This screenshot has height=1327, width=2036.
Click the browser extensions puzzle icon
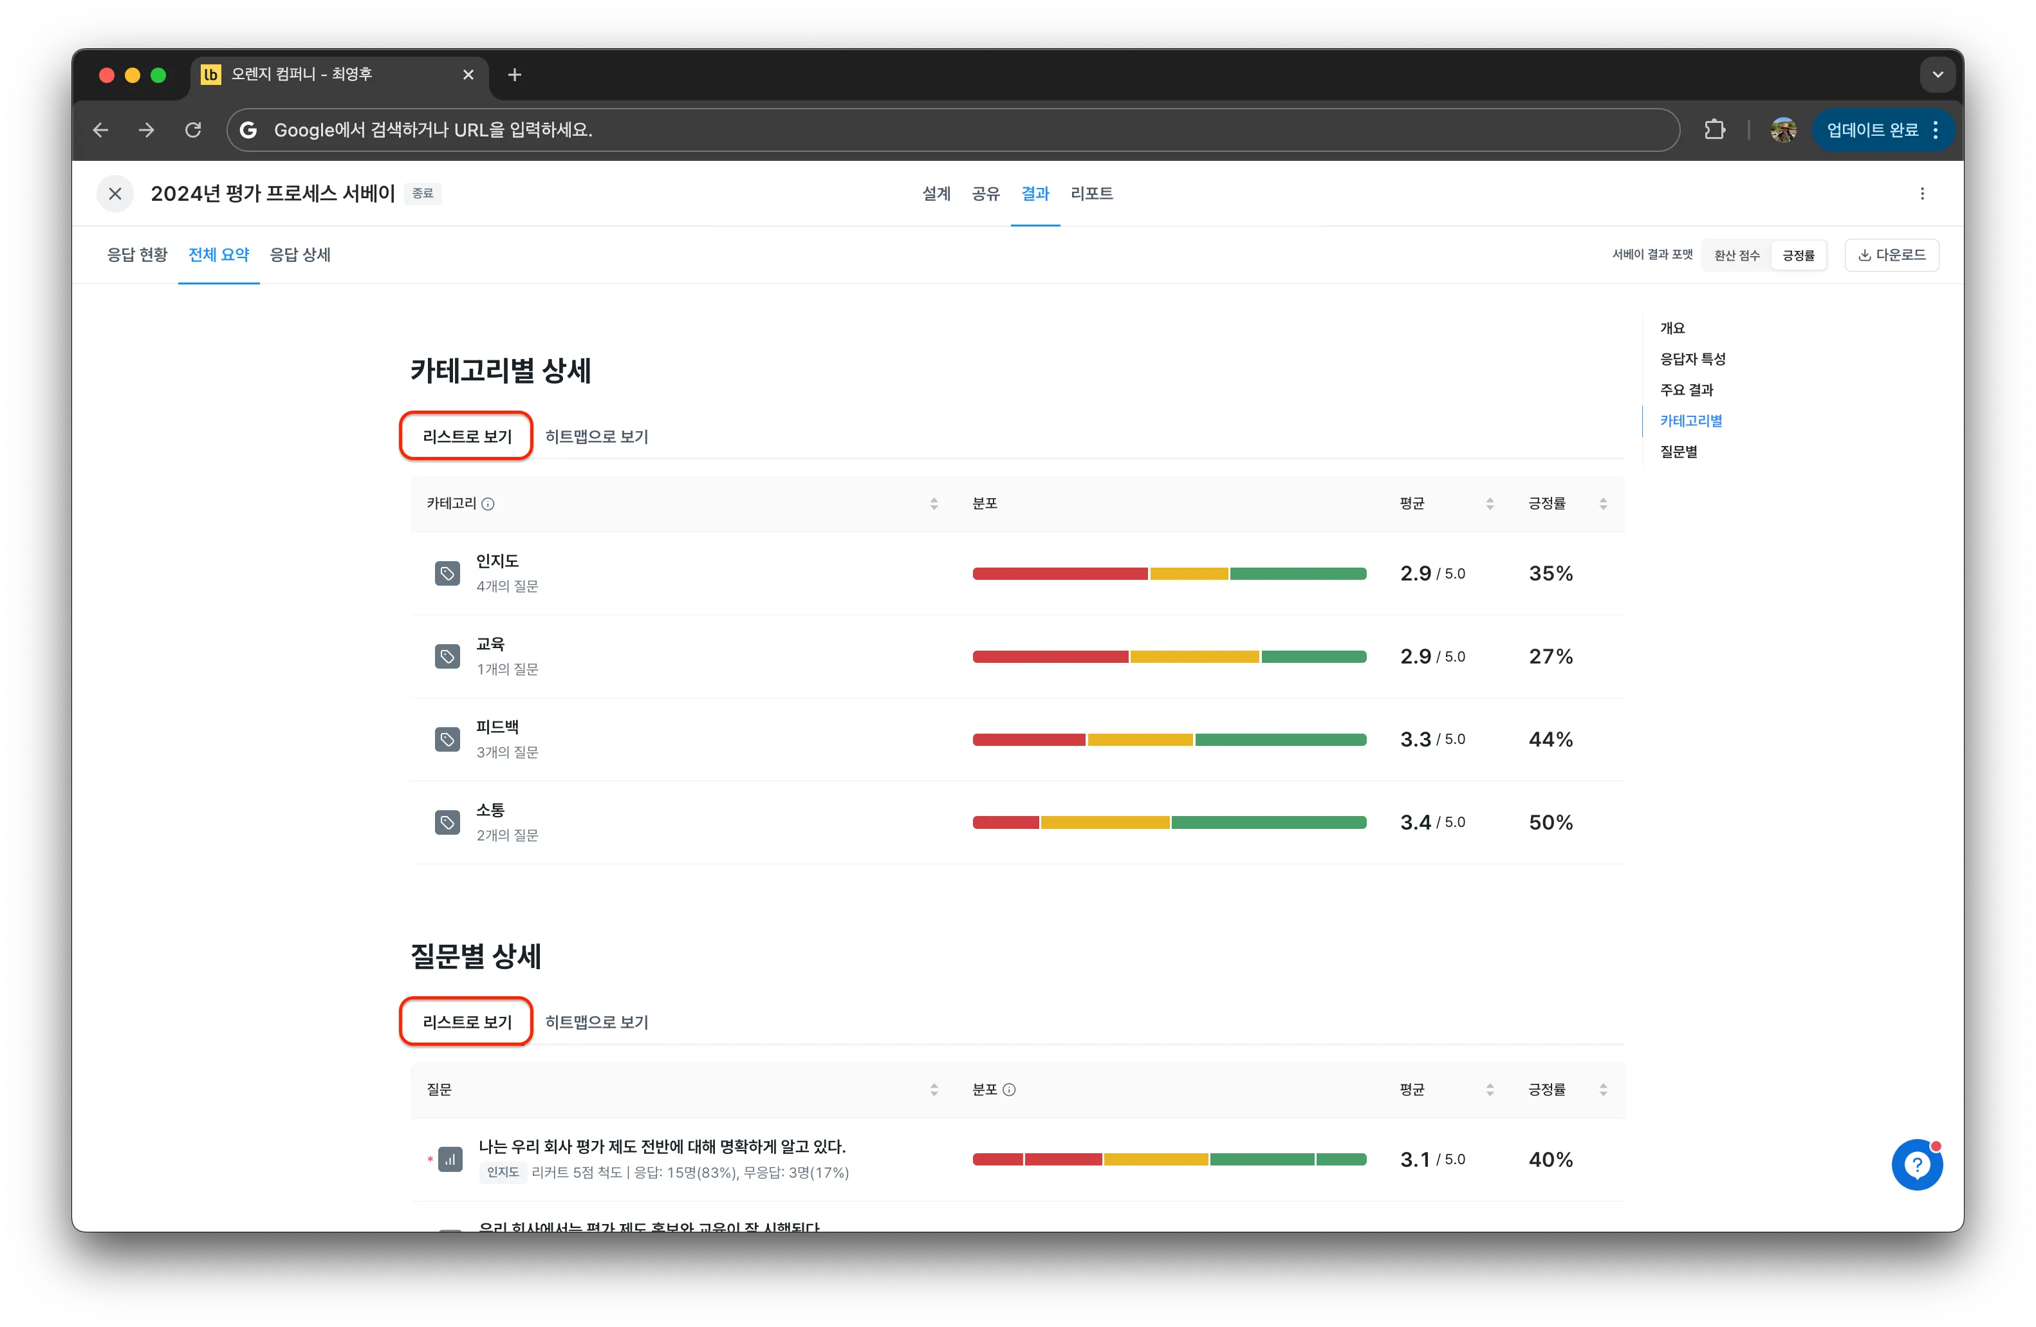tap(1714, 130)
